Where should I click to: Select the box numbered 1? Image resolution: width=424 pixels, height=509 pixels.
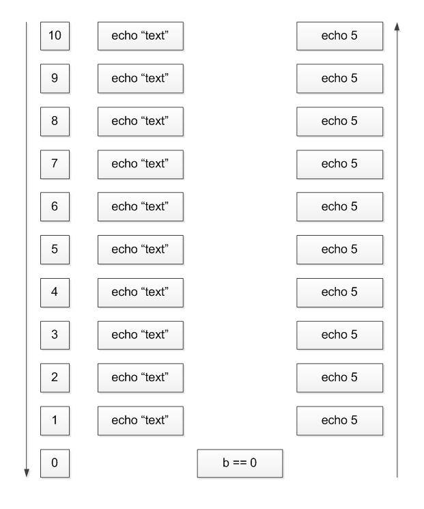click(x=55, y=421)
